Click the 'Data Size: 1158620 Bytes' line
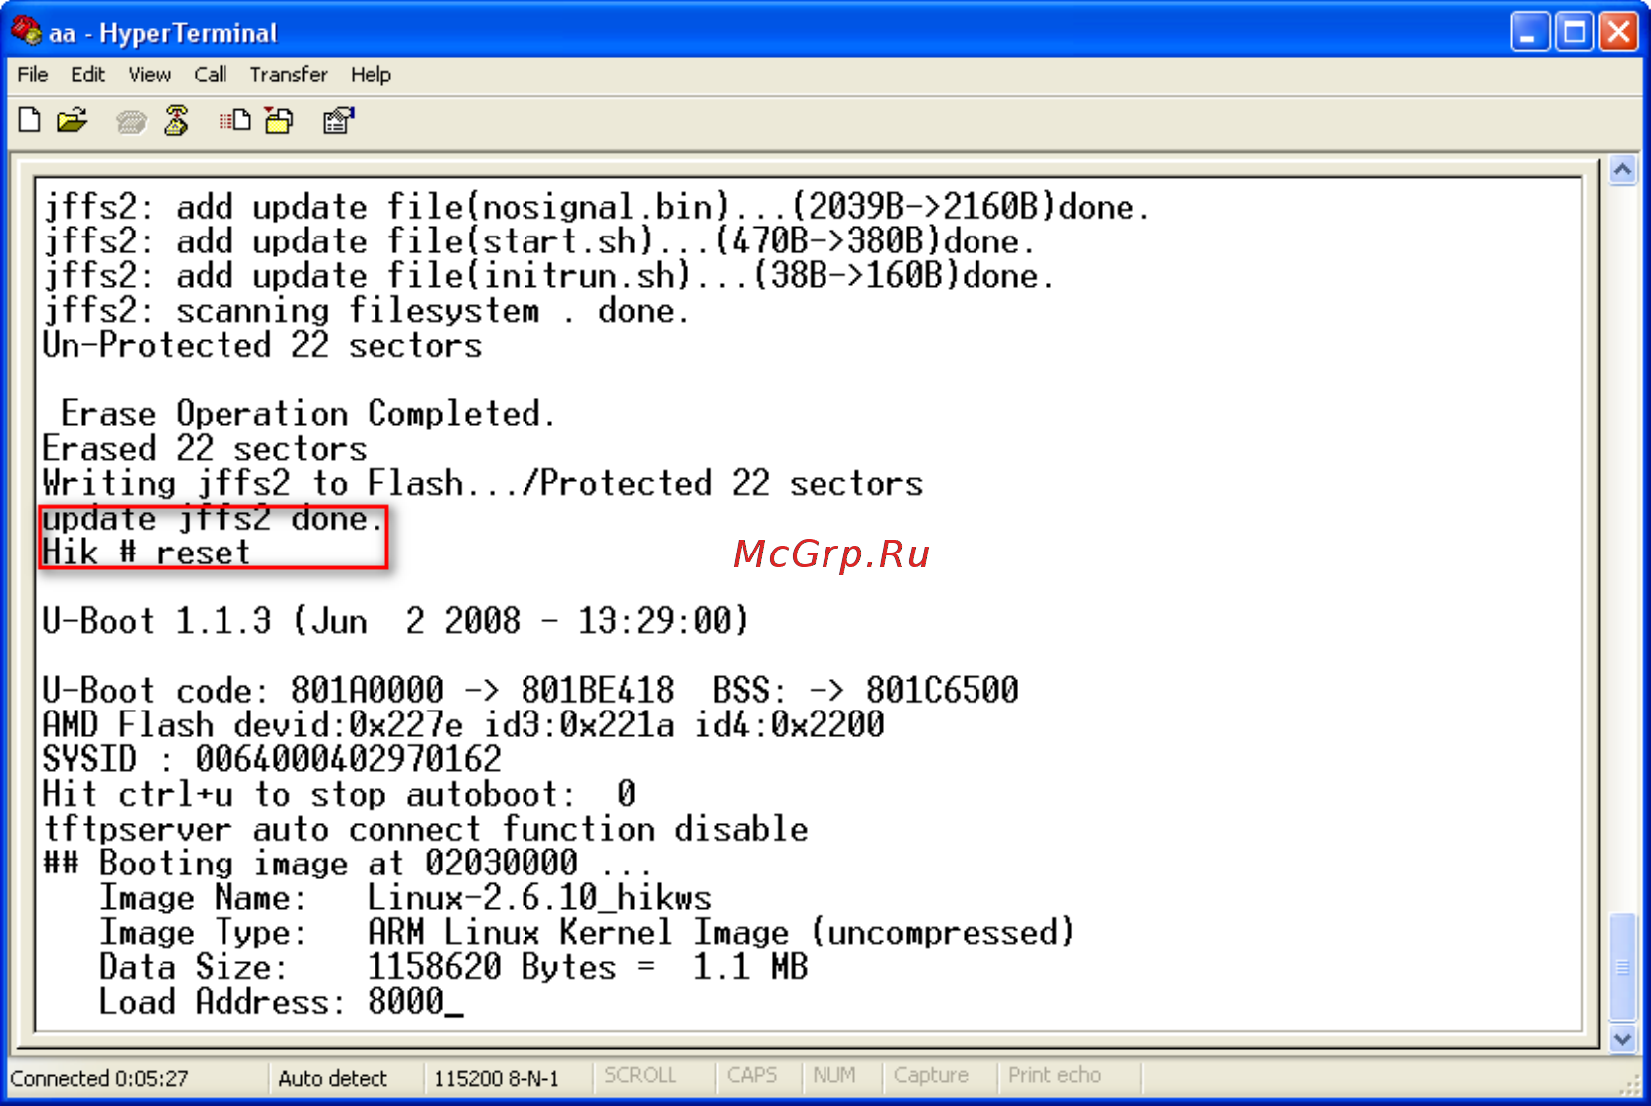The image size is (1651, 1106). (453, 967)
